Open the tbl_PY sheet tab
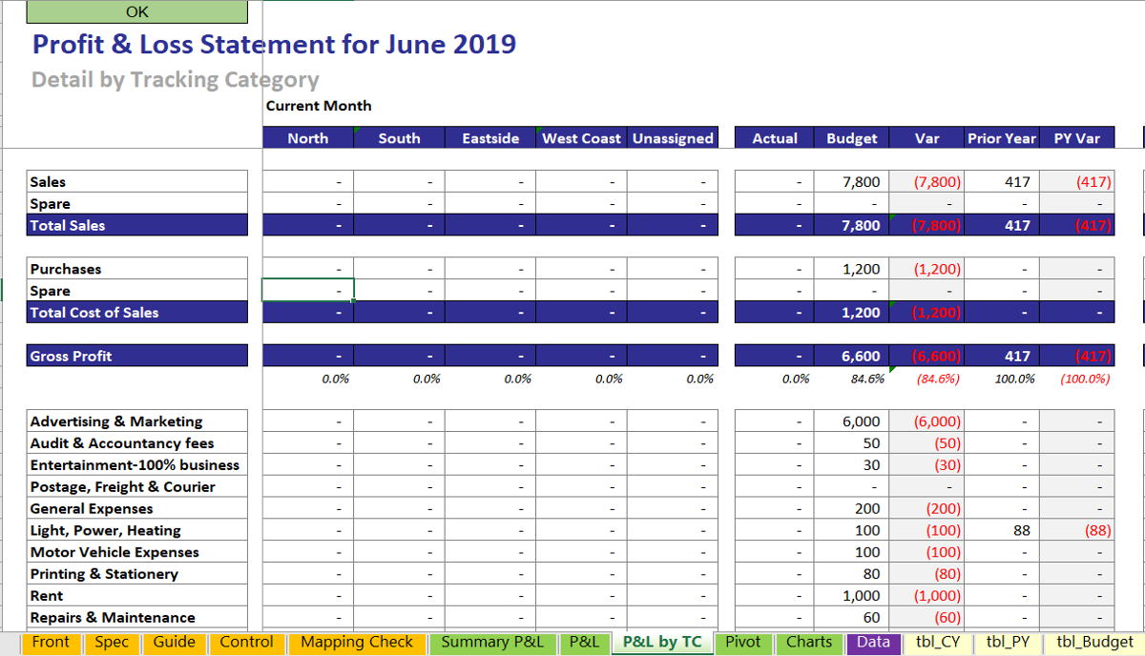This screenshot has width=1145, height=656. (x=1008, y=643)
